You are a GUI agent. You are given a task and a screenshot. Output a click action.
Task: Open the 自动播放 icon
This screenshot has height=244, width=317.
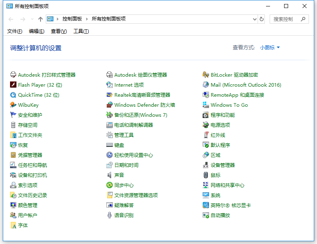click(x=205, y=215)
